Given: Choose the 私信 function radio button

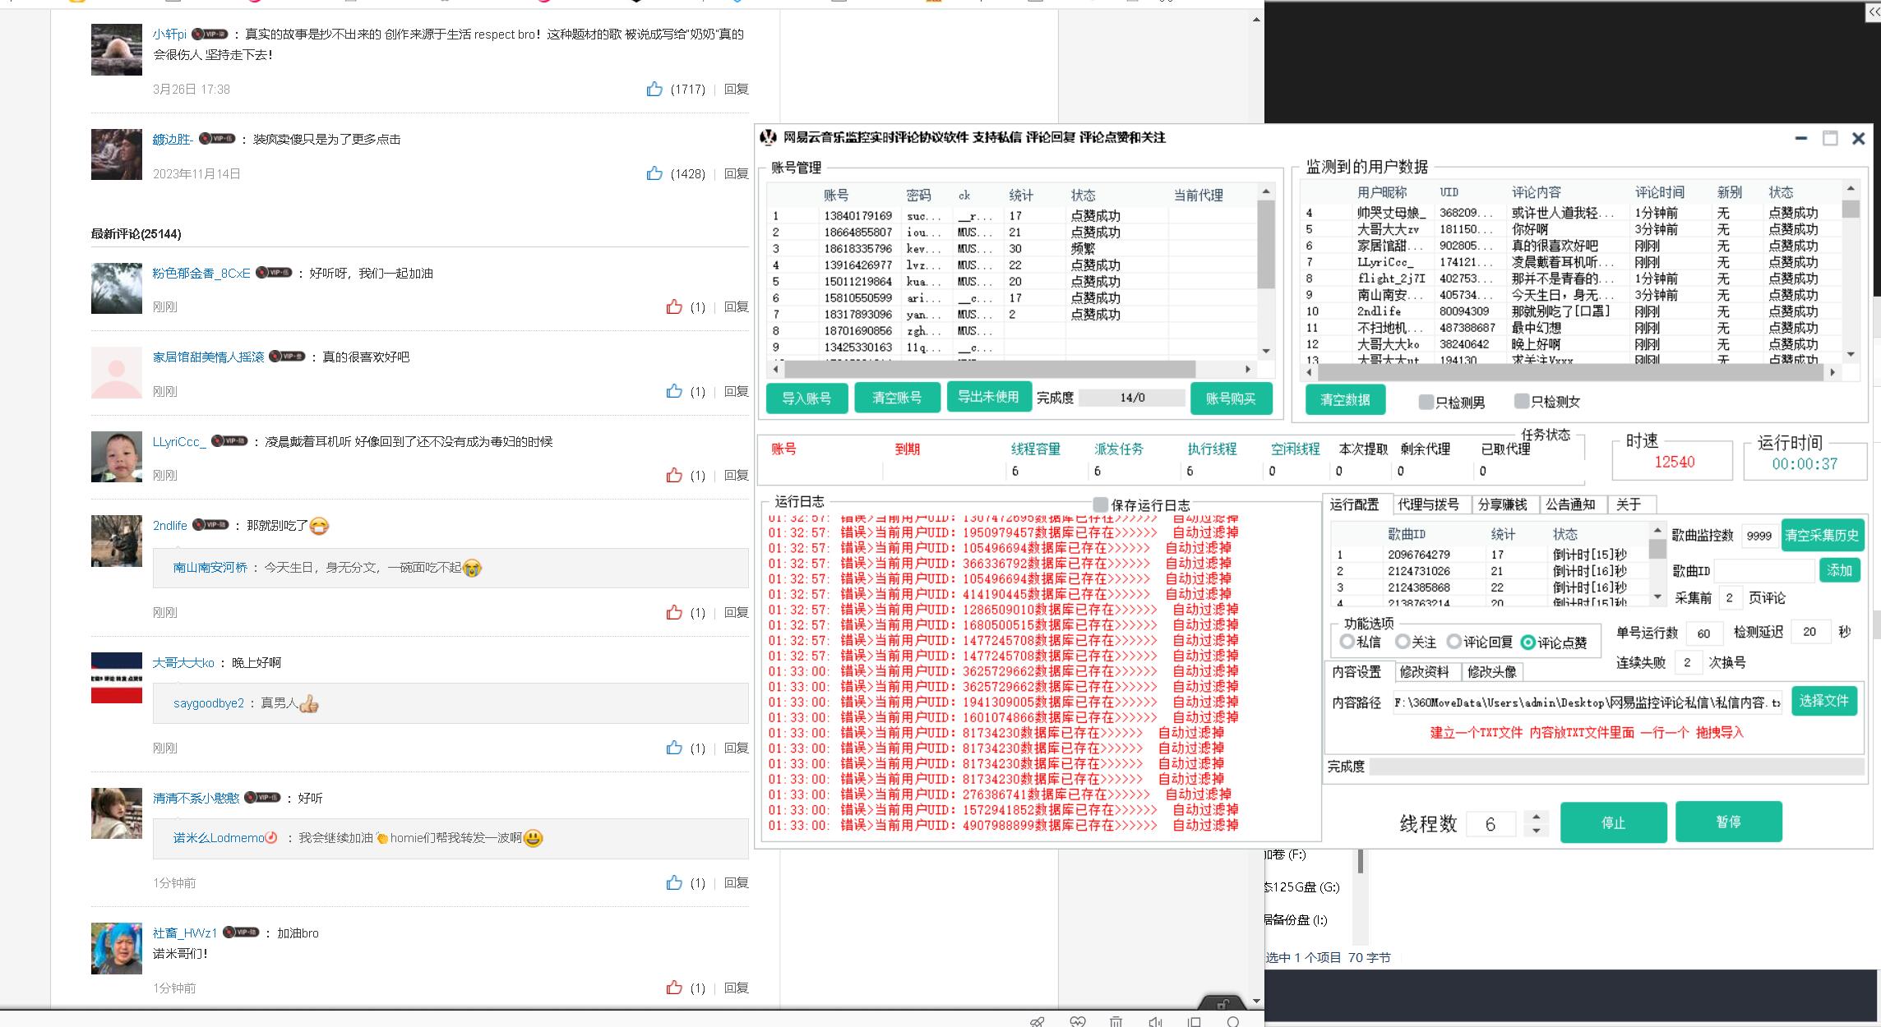Looking at the screenshot, I should pos(1347,642).
